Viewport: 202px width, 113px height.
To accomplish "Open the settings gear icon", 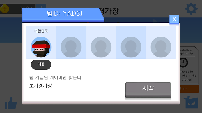I will [191, 9].
